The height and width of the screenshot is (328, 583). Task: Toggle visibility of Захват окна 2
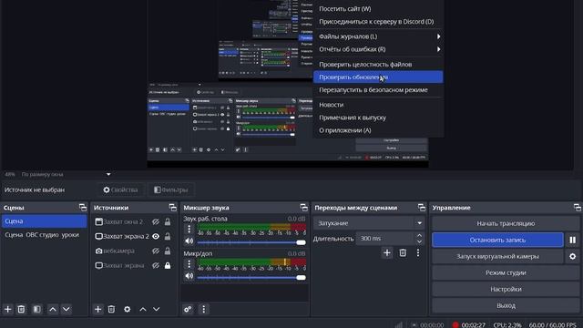pyautogui.click(x=156, y=221)
